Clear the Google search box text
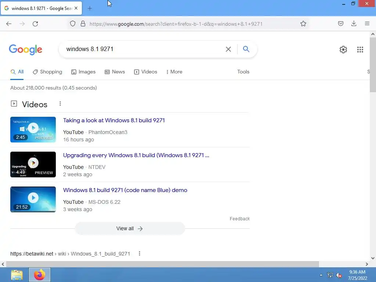This screenshot has width=376, height=282. coord(228,49)
